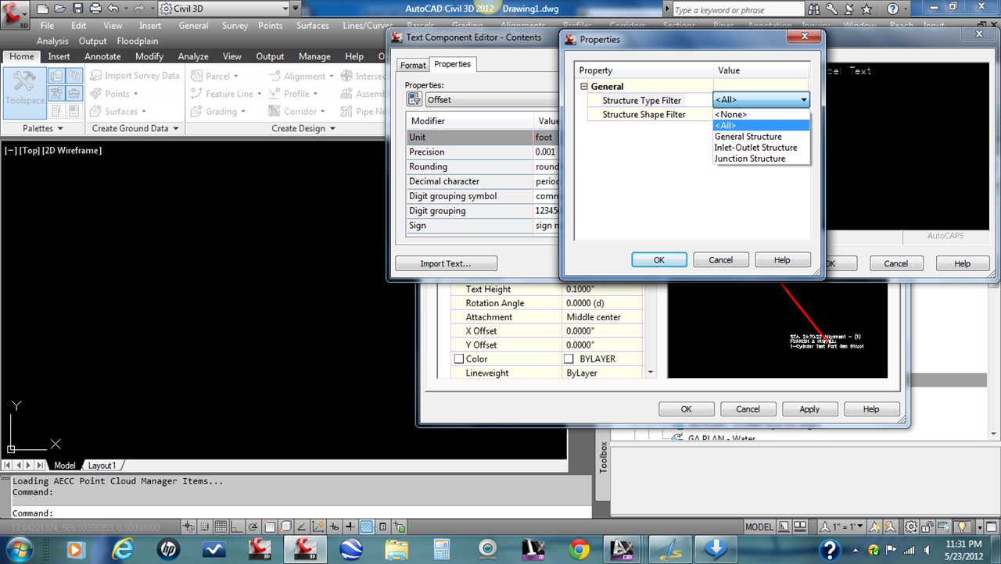Click the Settings palette icon with wrenches
The height and width of the screenshot is (564, 1001).
tap(74, 76)
